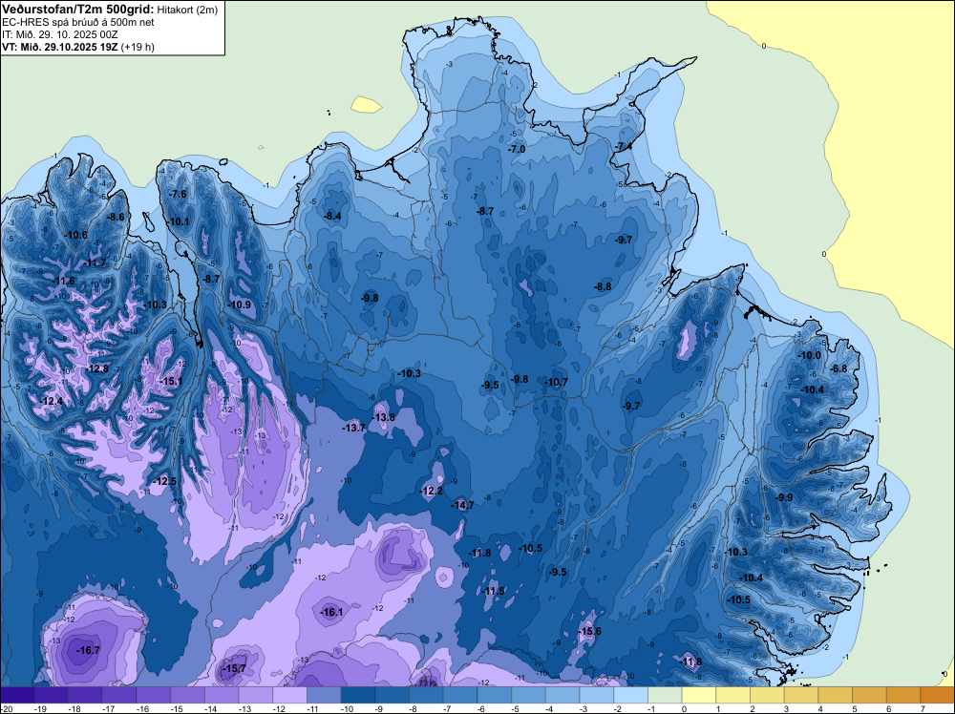Click the 'EC-HRES spá brúuð á 500m net' line
This screenshot has width=955, height=714.
78,23
